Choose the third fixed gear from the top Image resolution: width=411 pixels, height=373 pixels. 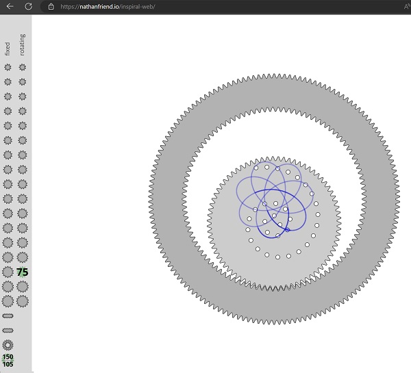(8, 97)
